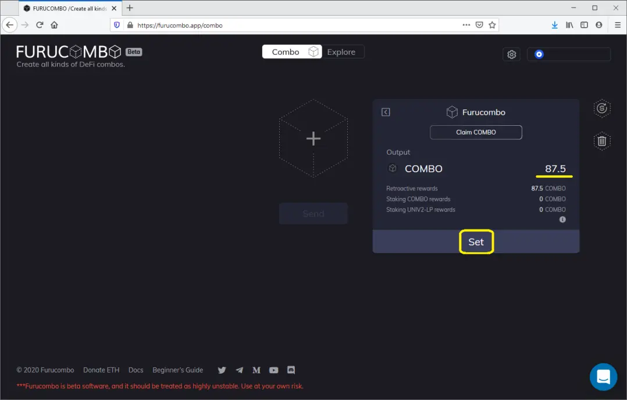
Task: View site security padlock info
Action: point(130,25)
